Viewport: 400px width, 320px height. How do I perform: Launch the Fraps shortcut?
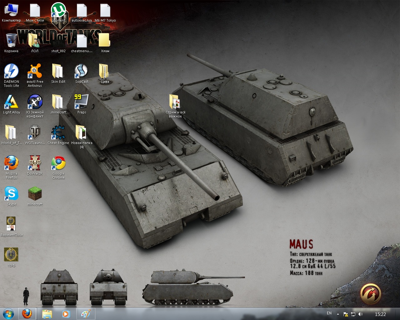tap(82, 104)
